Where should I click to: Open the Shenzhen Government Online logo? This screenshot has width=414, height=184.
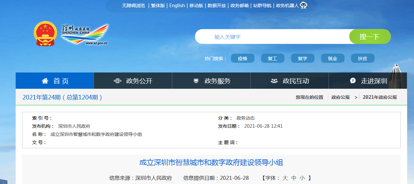coord(85,34)
